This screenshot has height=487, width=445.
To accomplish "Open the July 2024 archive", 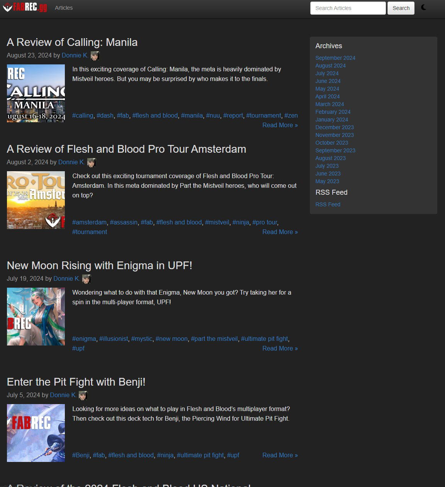I will 327,73.
